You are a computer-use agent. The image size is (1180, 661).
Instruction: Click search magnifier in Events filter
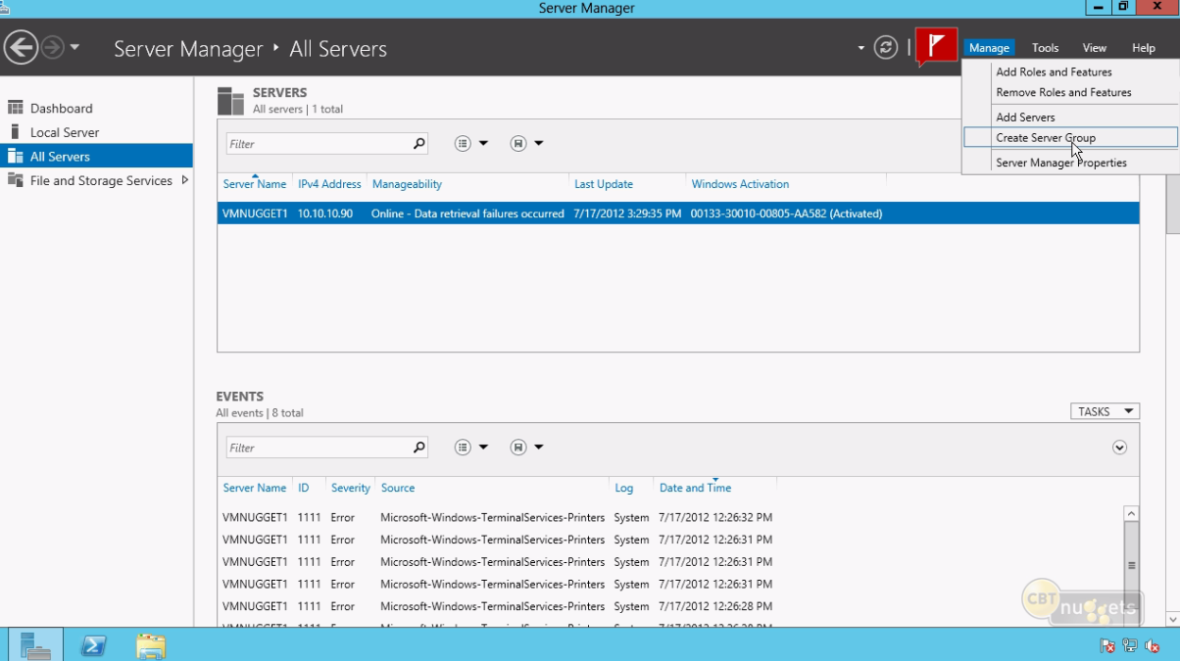coord(419,448)
